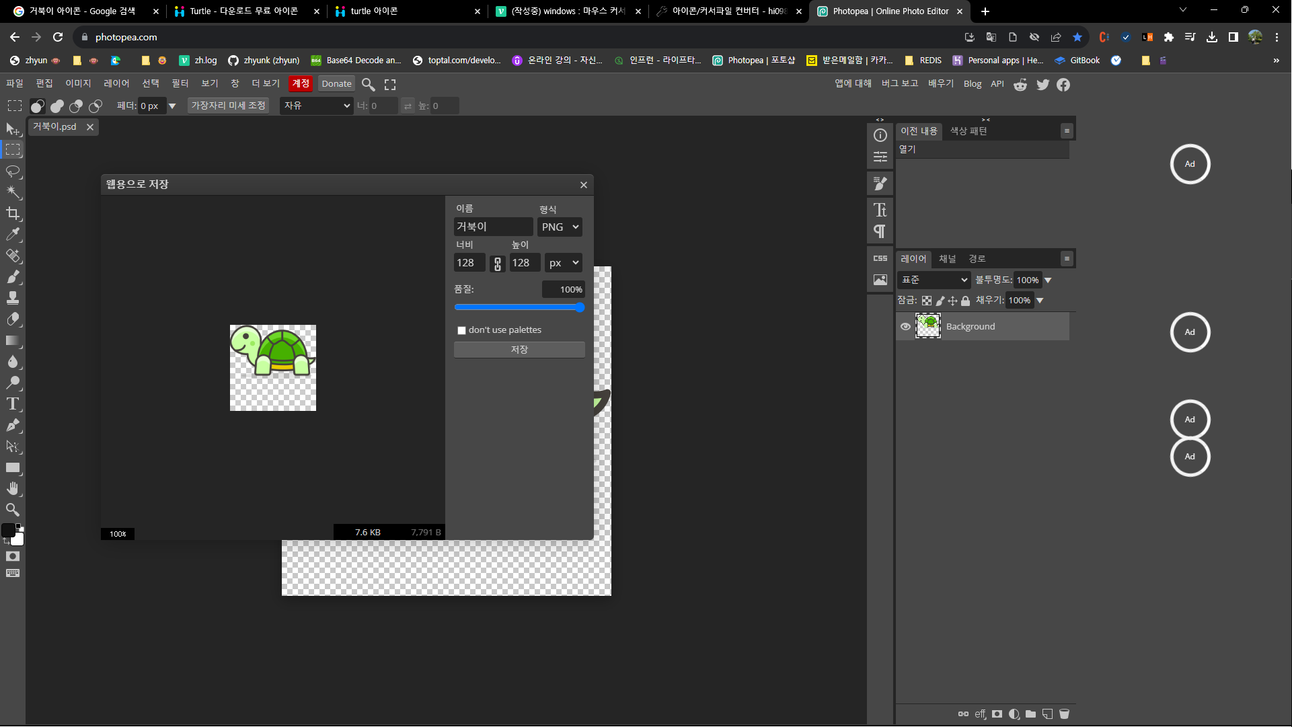Select the Magic Wand tool
The width and height of the screenshot is (1292, 727).
(x=13, y=192)
